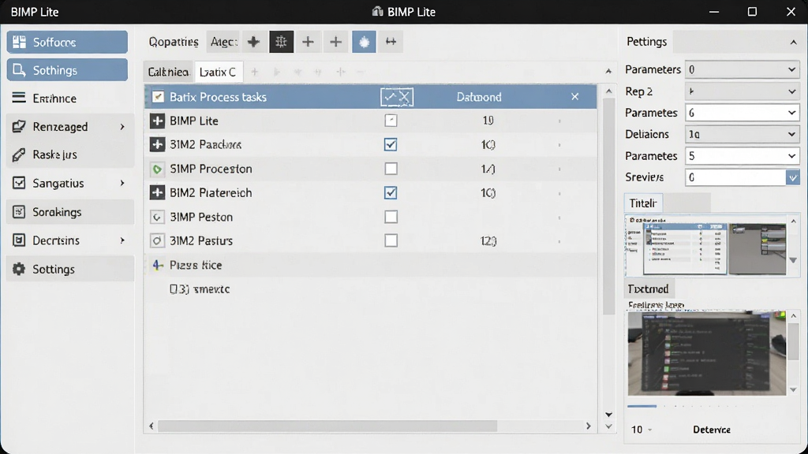Open the Sreviers combo box arrow
This screenshot has height=454, width=808.
pos(792,177)
